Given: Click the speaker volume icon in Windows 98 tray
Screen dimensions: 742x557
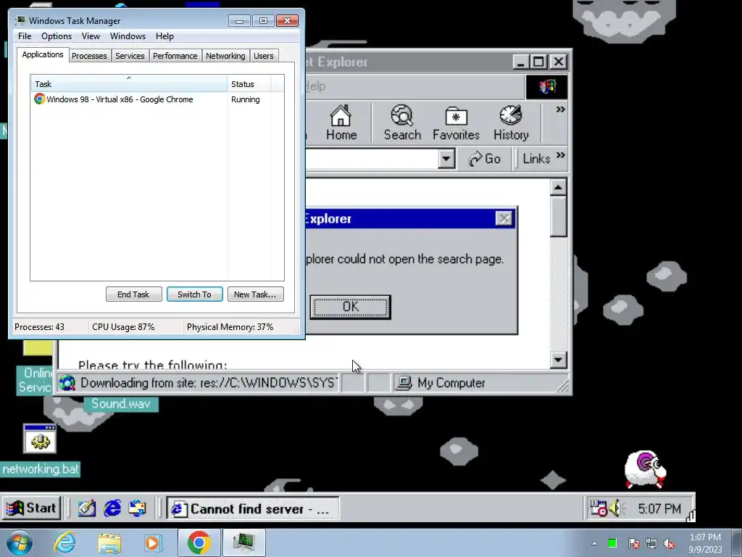Looking at the screenshot, I should coord(617,508).
